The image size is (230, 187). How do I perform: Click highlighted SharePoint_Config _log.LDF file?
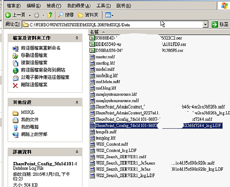click(x=159, y=125)
